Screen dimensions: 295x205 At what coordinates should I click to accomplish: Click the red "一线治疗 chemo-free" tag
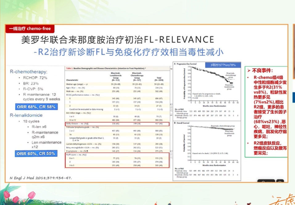(x=30, y=29)
